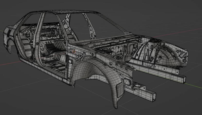Click the 3D cursor on the car

tap(74, 51)
